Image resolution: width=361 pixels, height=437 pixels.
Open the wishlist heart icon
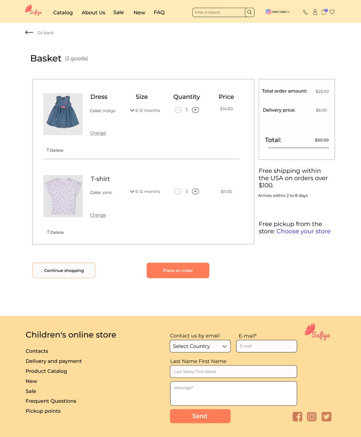(332, 12)
